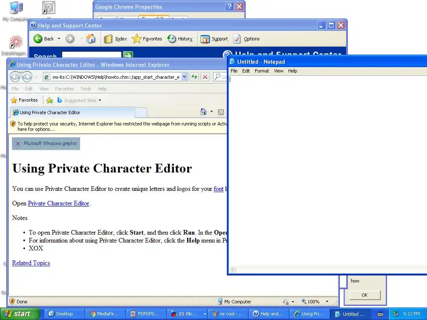Open Notepad Format menu
Image resolution: width=427 pixels, height=320 pixels.
tap(262, 71)
